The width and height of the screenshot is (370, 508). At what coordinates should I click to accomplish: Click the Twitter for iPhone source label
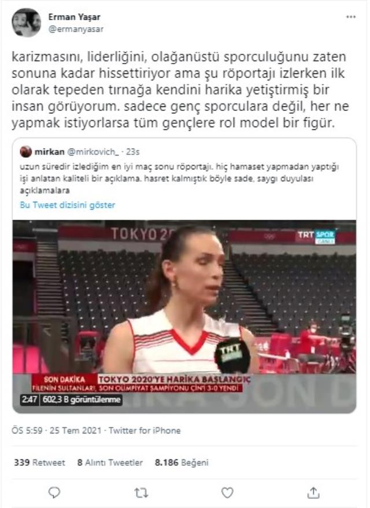coord(145,430)
